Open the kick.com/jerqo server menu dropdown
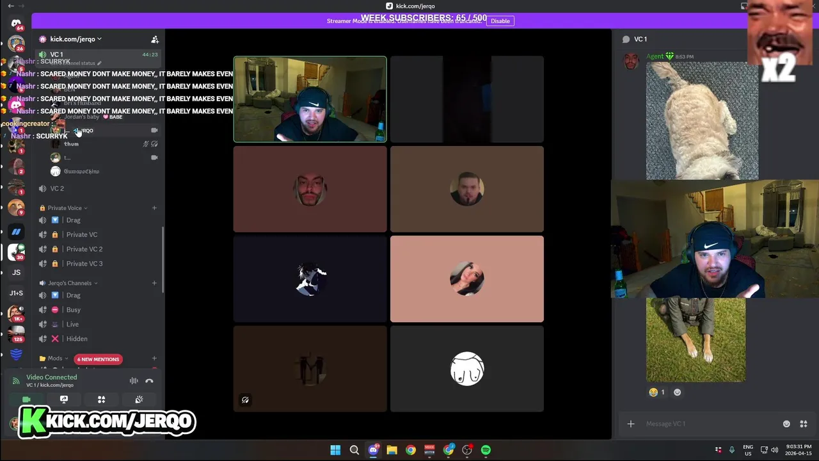 (x=76, y=39)
